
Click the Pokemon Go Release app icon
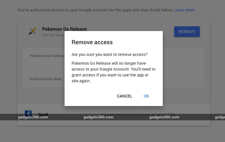(32, 31)
